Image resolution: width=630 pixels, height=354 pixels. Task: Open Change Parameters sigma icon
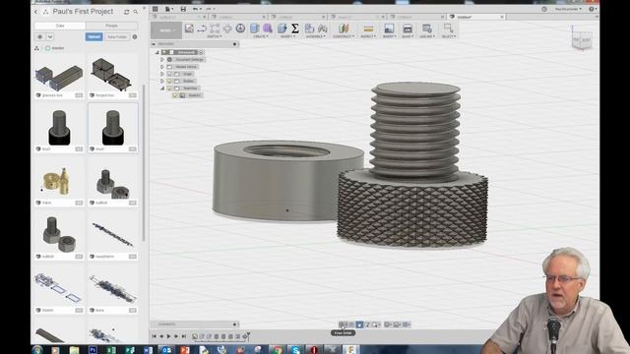[x=295, y=29]
